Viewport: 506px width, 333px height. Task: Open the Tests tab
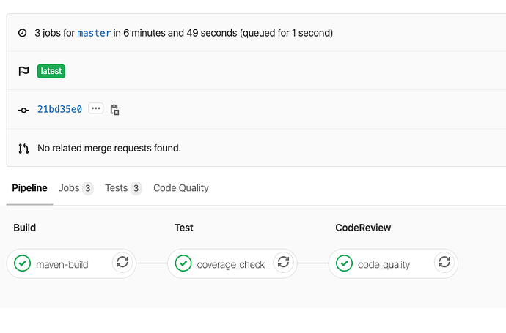[x=122, y=188]
